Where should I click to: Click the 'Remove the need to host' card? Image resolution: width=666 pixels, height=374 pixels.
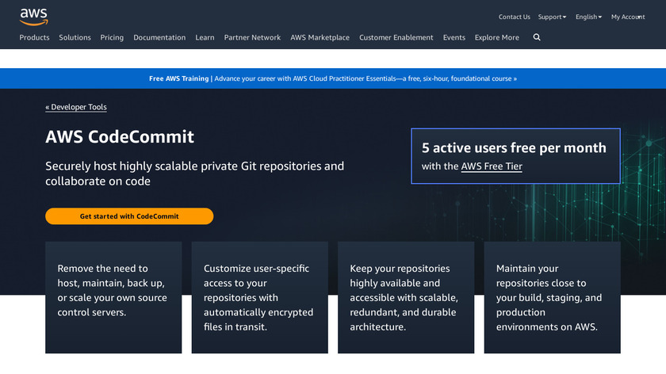coord(113,298)
